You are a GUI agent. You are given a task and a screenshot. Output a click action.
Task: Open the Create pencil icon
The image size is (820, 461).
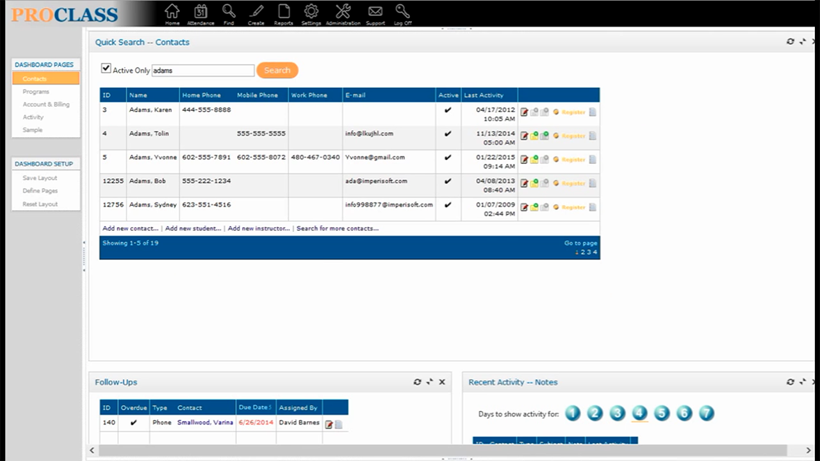point(256,14)
